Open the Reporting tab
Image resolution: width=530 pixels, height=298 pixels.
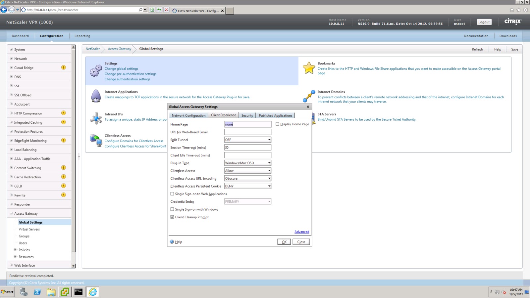tap(82, 36)
